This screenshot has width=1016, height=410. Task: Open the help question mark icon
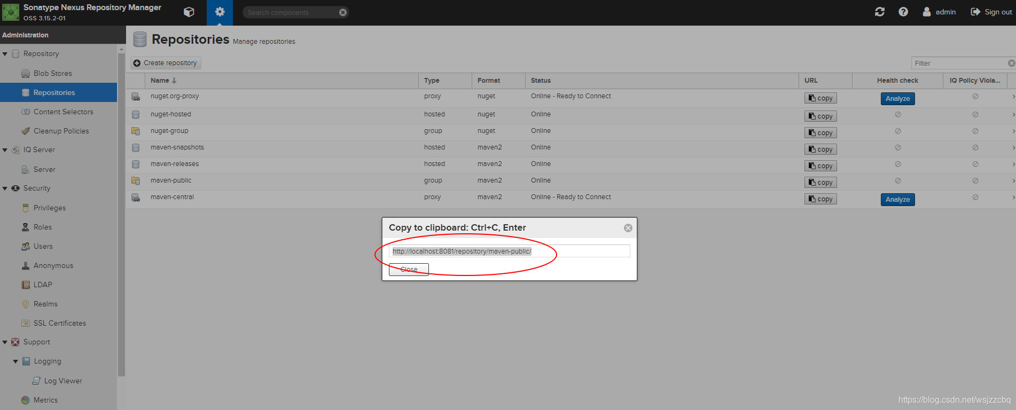tap(903, 12)
